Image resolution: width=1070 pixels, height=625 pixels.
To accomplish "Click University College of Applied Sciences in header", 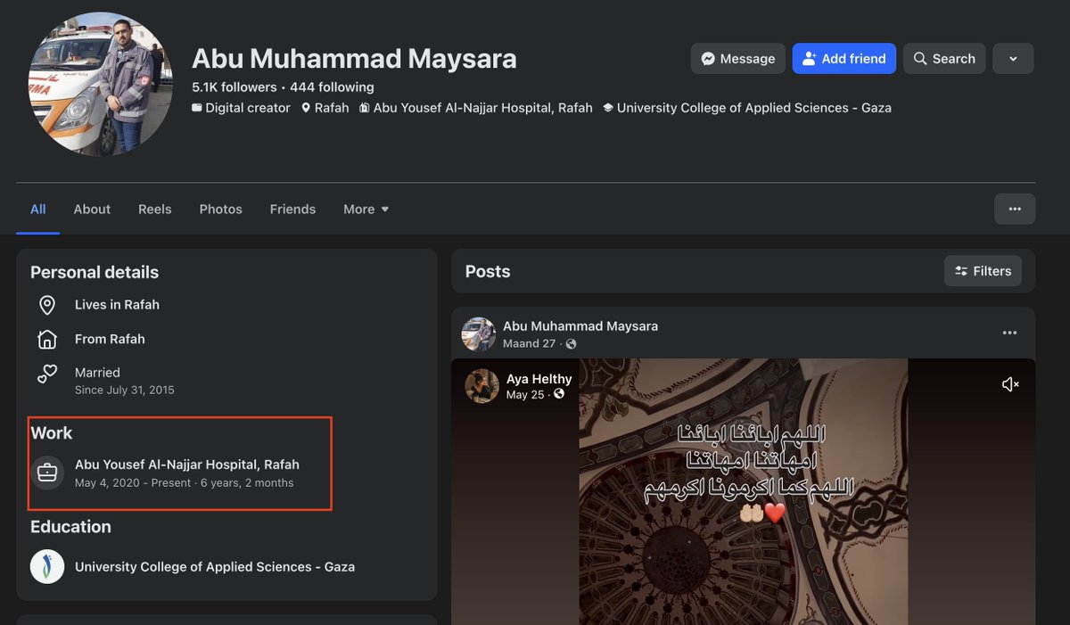I will point(754,108).
